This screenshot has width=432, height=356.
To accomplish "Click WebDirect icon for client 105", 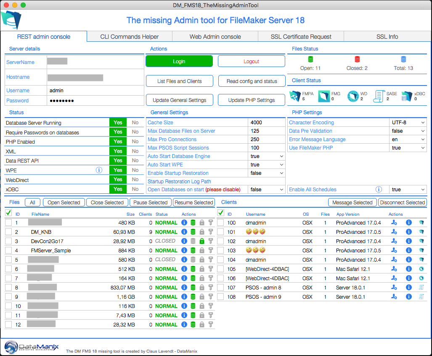I will coord(421,269).
